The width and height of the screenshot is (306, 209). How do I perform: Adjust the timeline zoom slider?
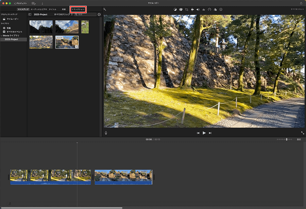click(287, 139)
